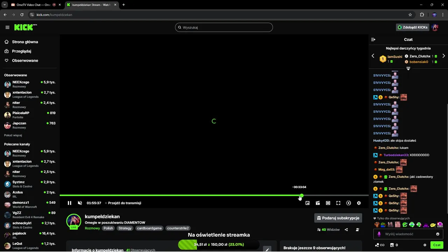The image size is (448, 252).
Task: Focus the Wyszukaj search field
Action: click(224, 27)
